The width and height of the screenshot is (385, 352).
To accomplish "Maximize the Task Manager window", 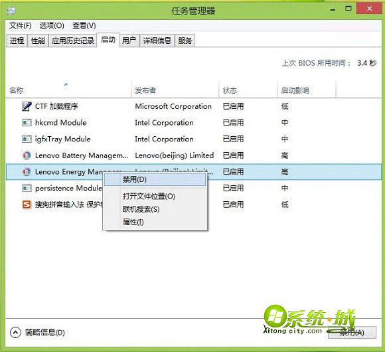I will click(x=348, y=9).
